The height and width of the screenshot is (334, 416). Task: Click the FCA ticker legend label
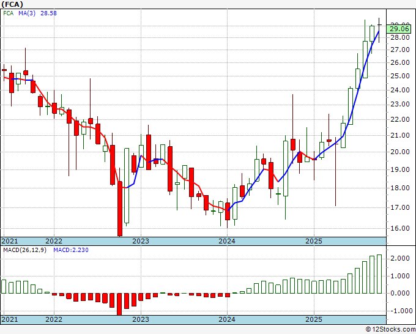point(8,13)
